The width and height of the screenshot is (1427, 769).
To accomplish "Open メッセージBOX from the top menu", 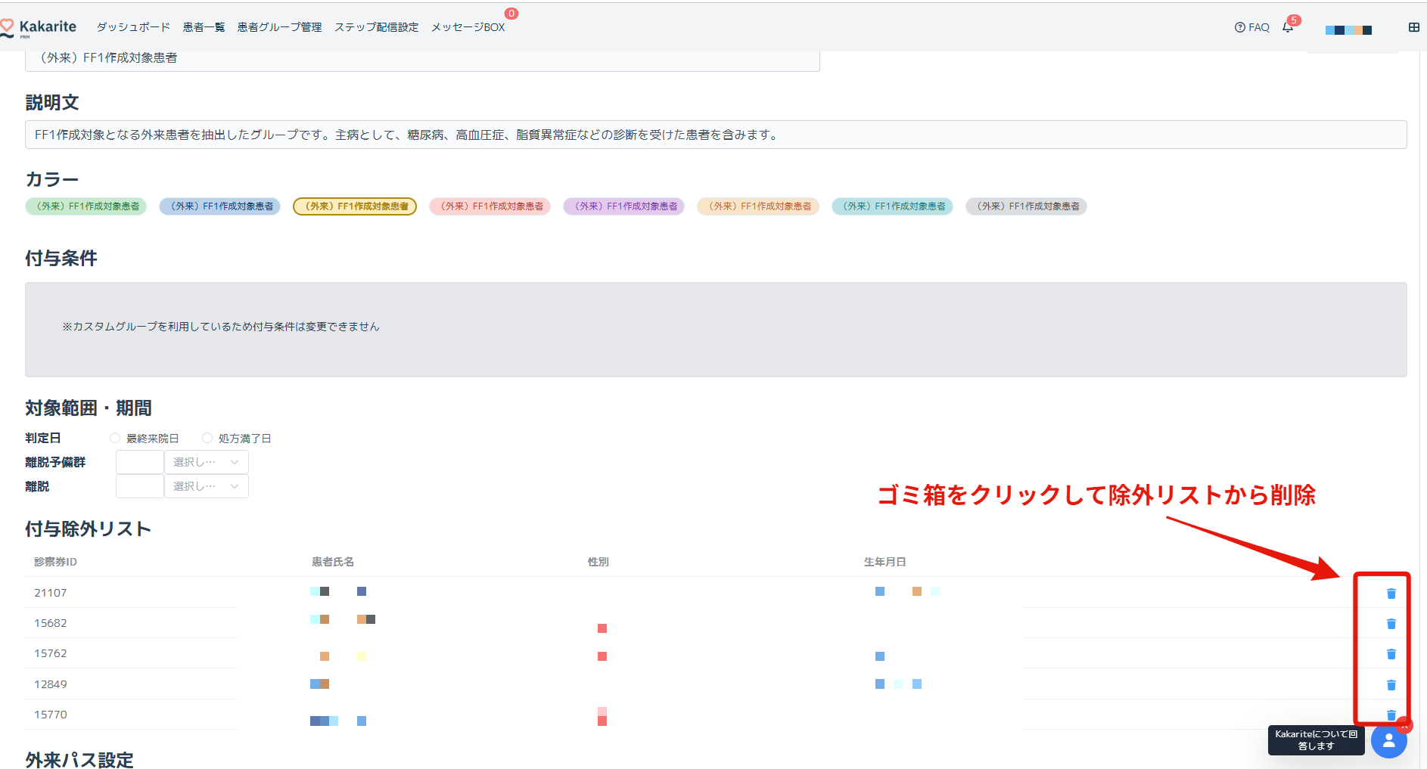I will pyautogui.click(x=468, y=27).
